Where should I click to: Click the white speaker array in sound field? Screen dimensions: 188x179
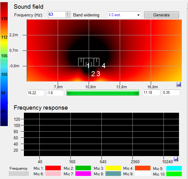(x=88, y=61)
